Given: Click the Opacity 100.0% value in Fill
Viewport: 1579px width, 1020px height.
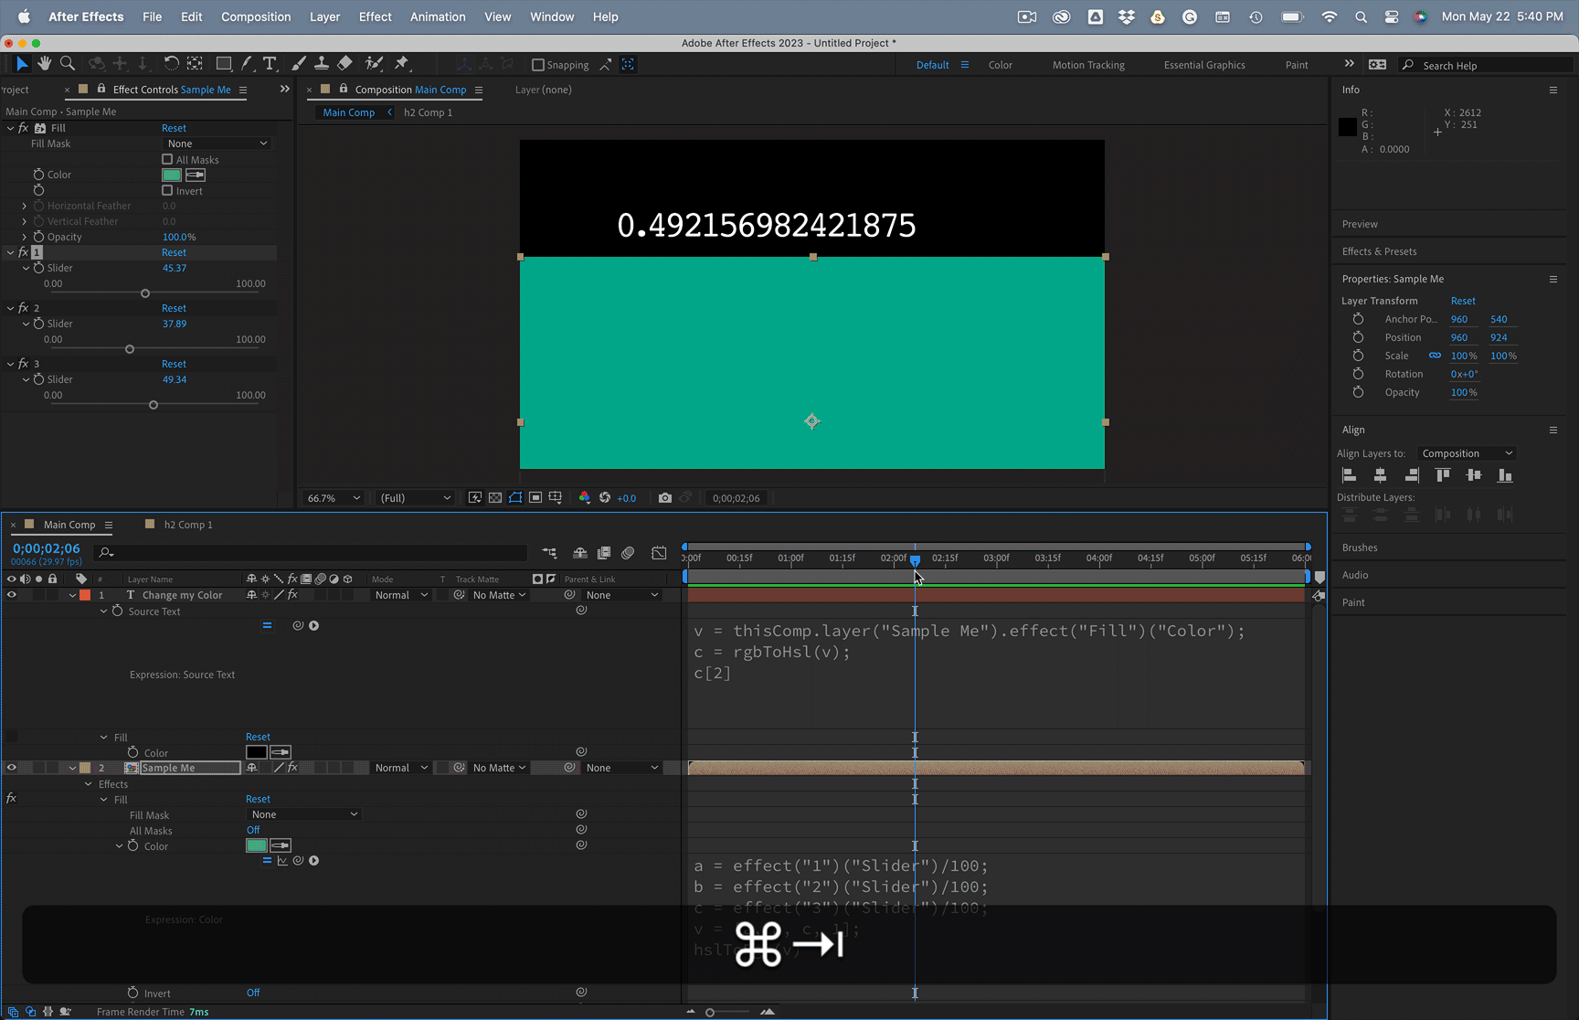Looking at the screenshot, I should pyautogui.click(x=179, y=237).
